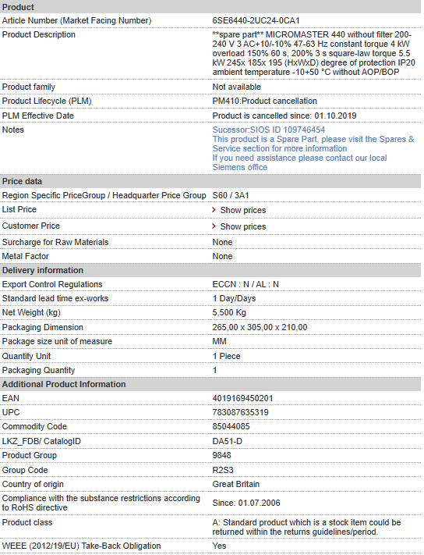Select the article number 6SE6440-2UC24-0CA1
Image resolution: width=424 pixels, height=555 pixels.
tap(256, 20)
